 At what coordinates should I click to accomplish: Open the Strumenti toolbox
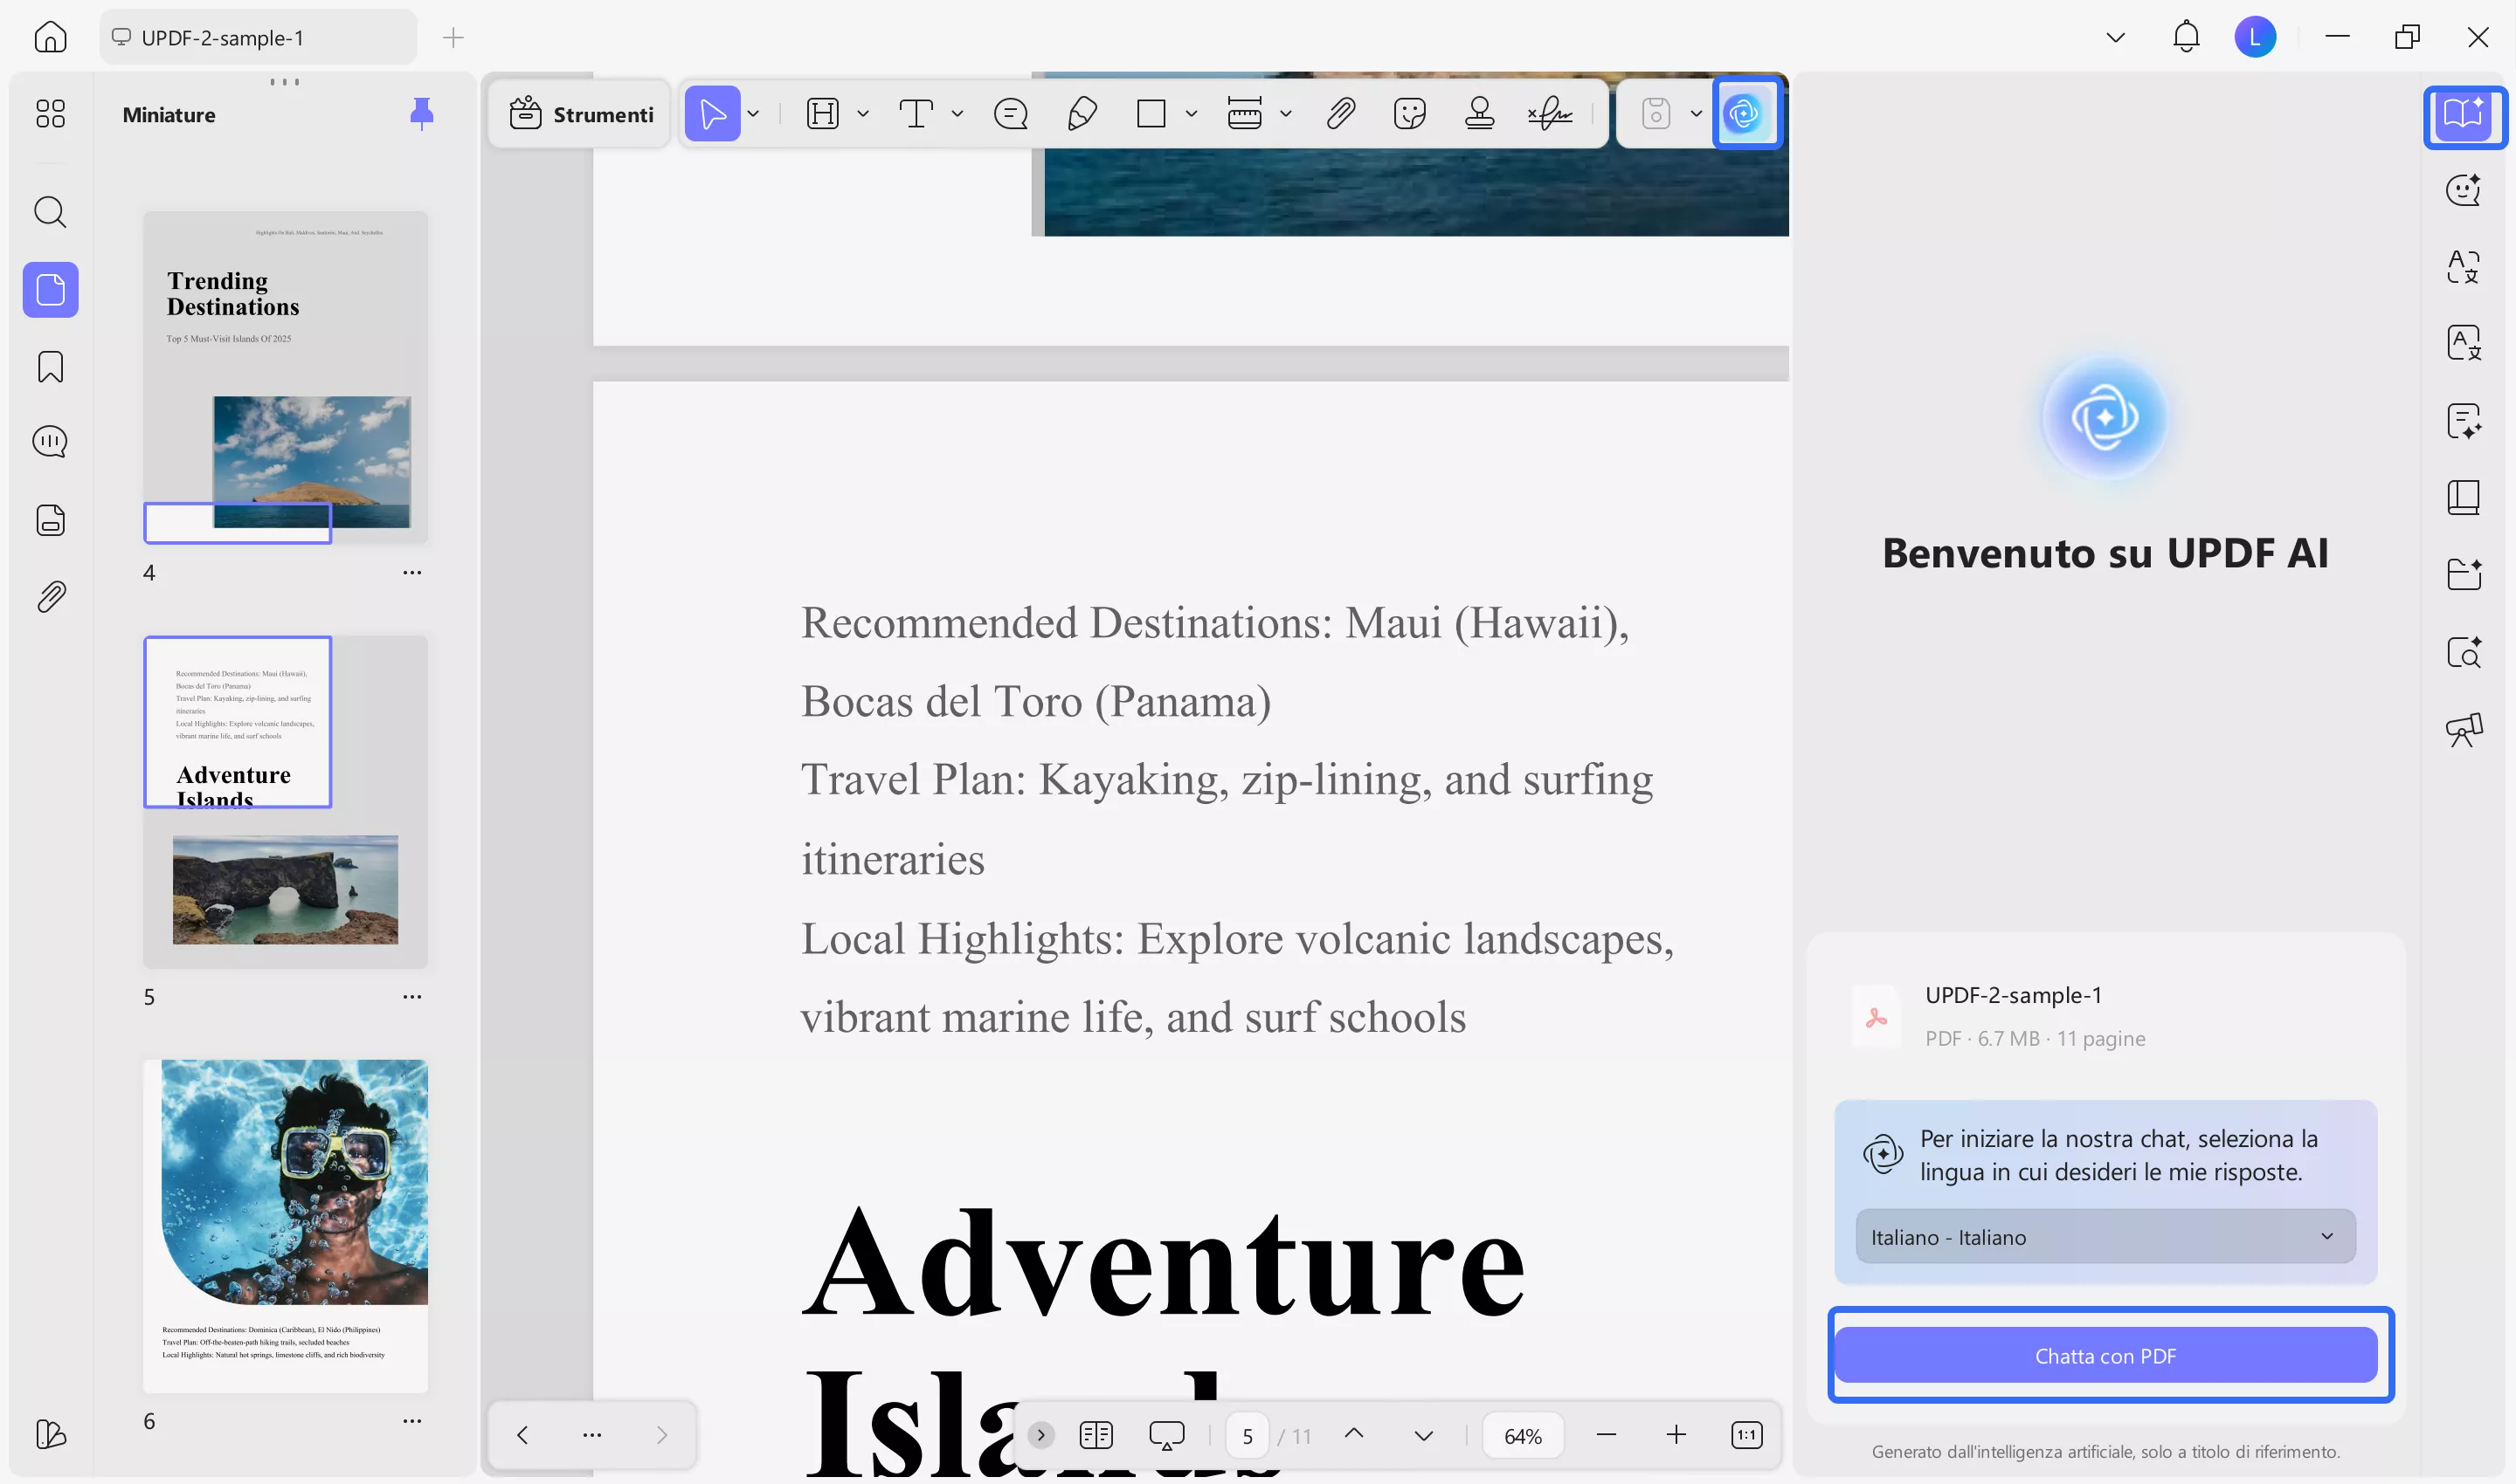pos(578,113)
